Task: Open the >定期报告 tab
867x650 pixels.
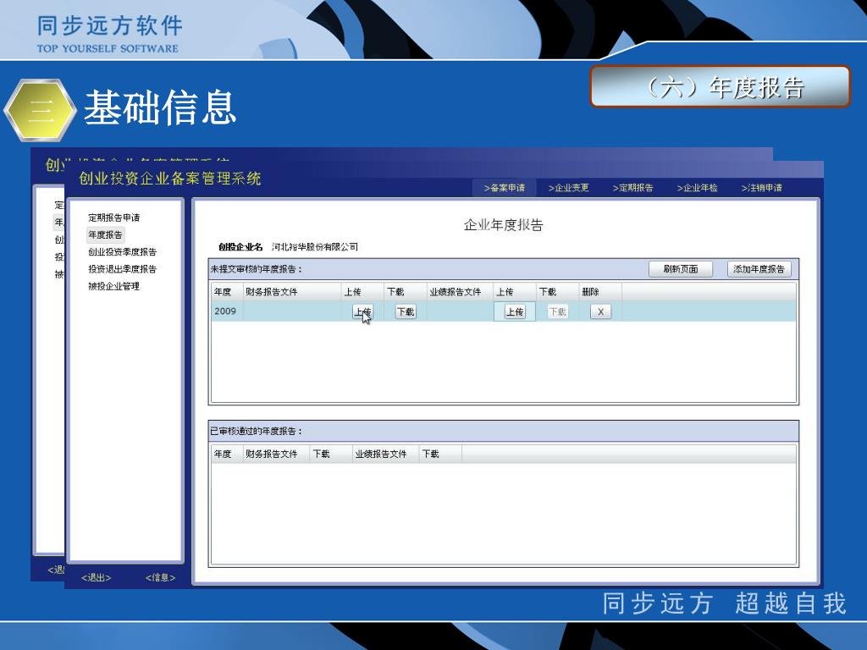Action: 632,188
